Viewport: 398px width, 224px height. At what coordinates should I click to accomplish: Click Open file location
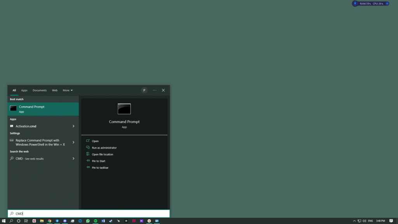102,154
